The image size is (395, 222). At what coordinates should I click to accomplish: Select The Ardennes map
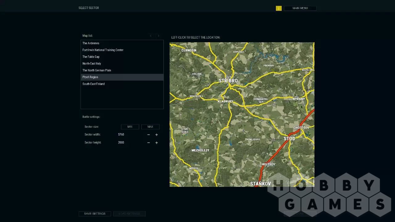click(122, 43)
